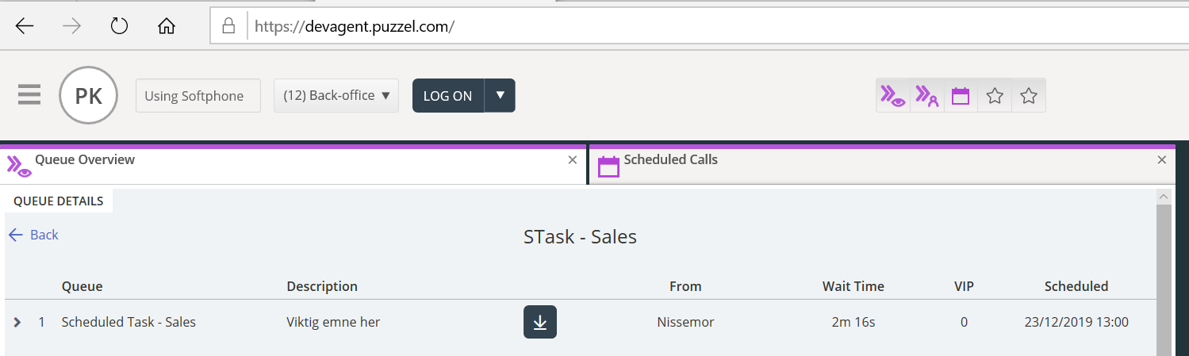Open Queue Overview from top toolbar icon
This screenshot has width=1189, height=356.
pos(893,96)
